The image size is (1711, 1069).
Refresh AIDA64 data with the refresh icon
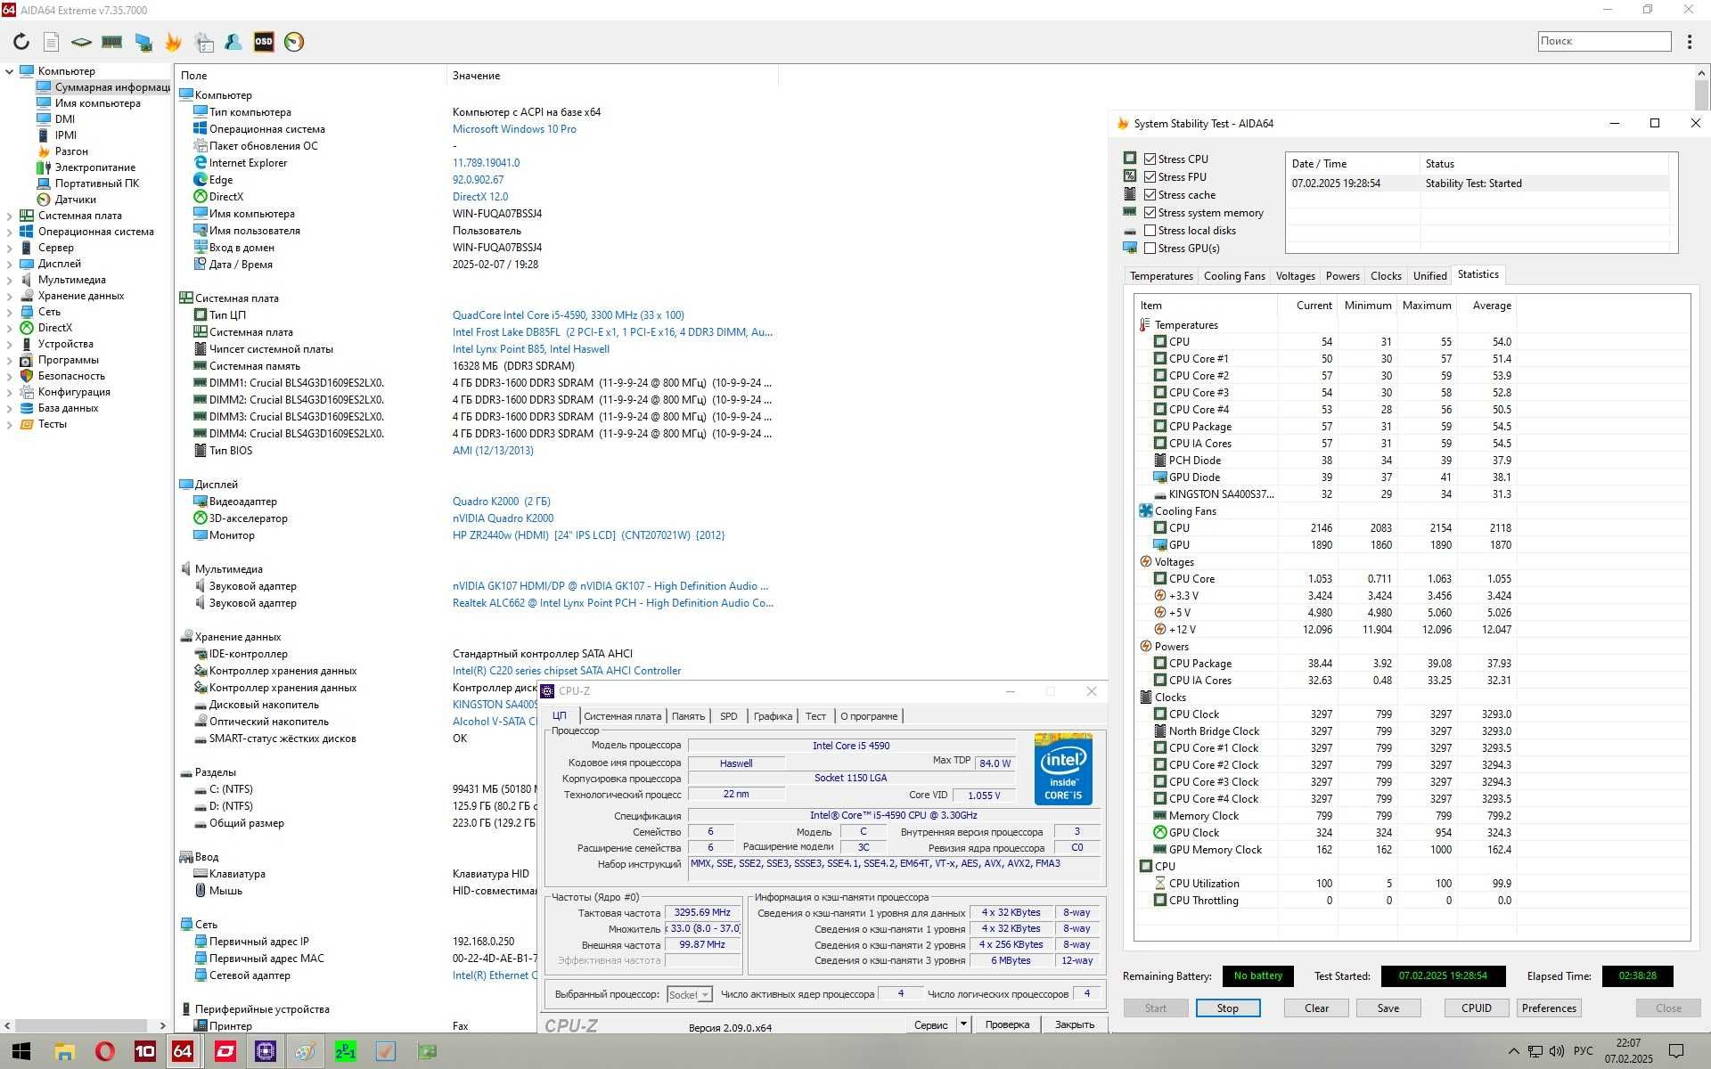[21, 42]
